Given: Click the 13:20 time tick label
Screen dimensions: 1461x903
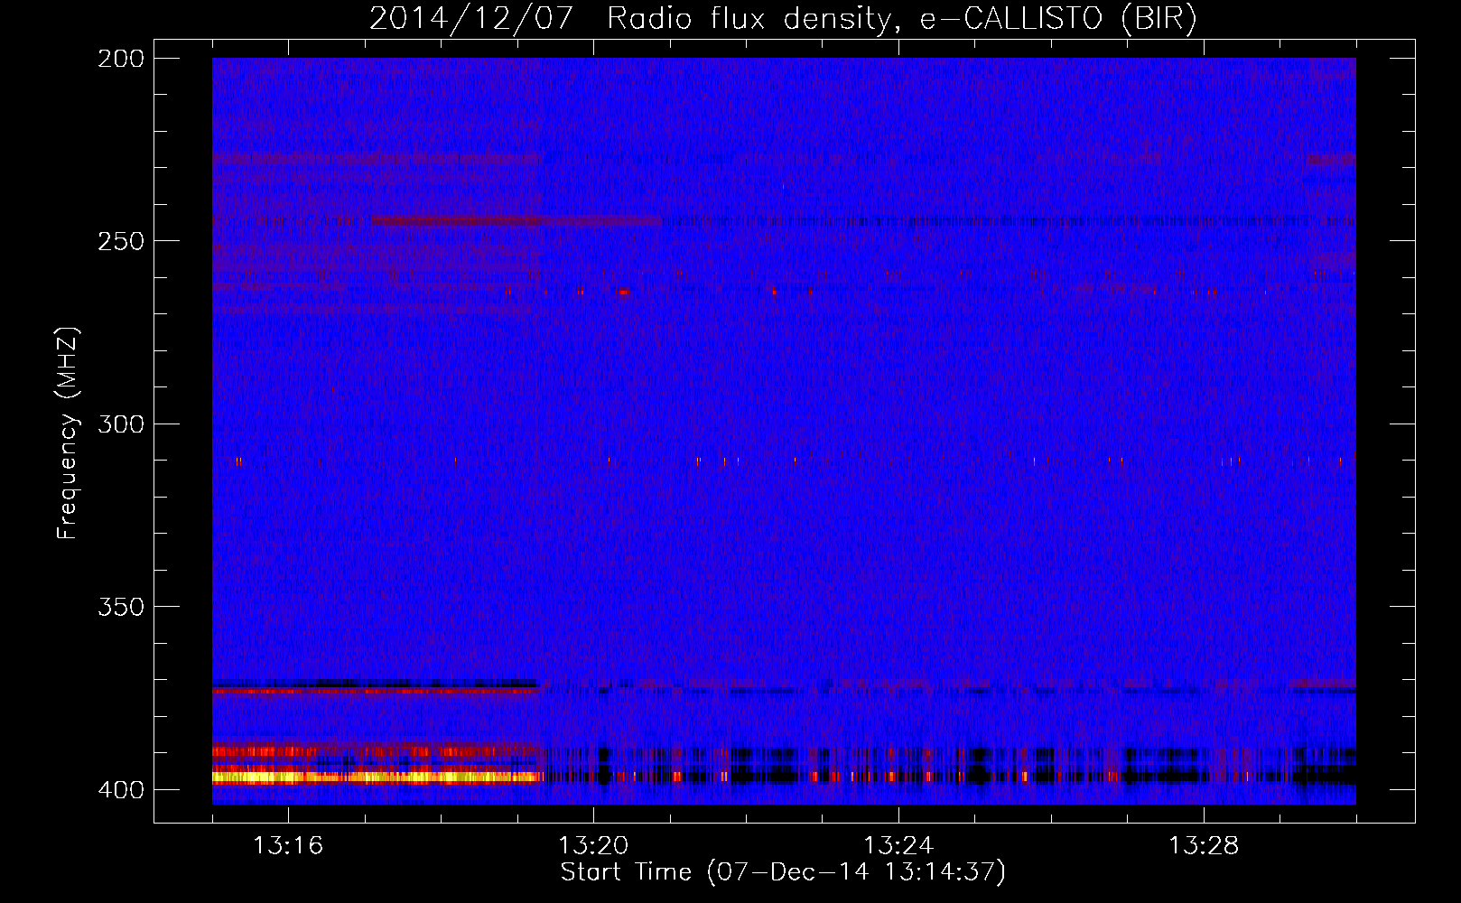Looking at the screenshot, I should click(593, 846).
